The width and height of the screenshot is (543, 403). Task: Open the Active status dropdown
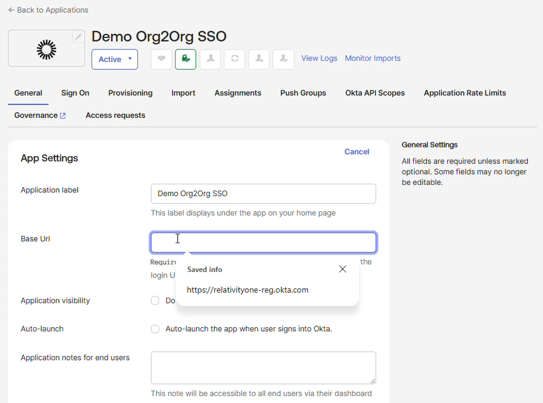coord(115,59)
